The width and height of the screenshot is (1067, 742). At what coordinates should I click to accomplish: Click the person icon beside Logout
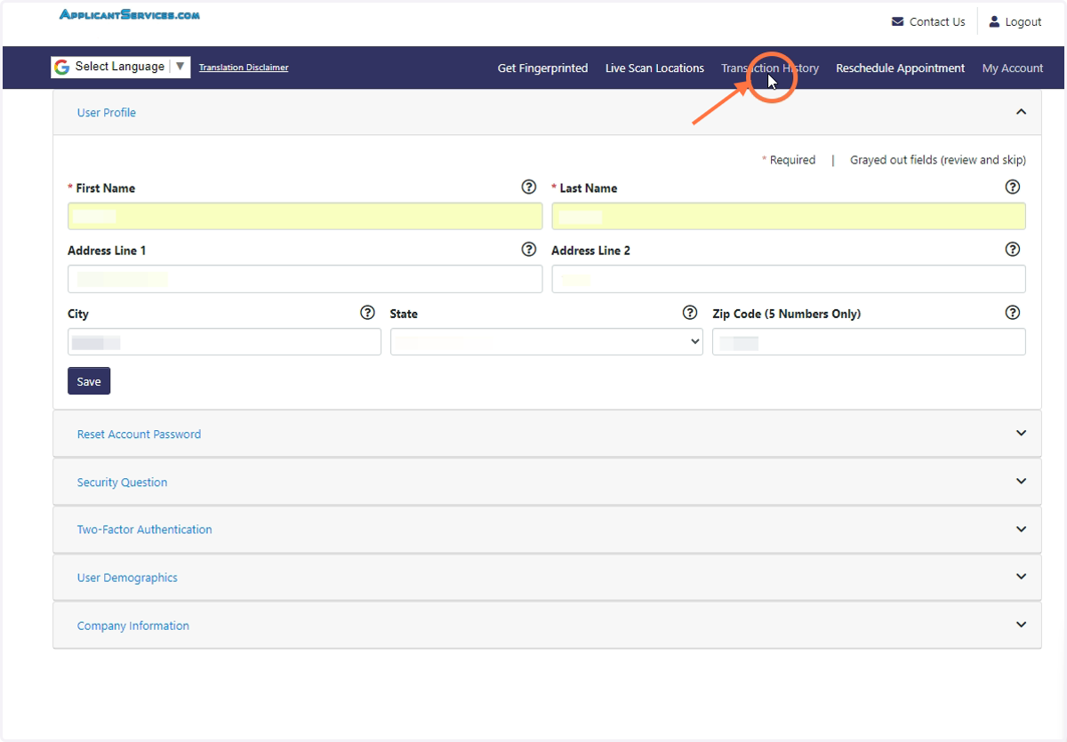click(994, 21)
